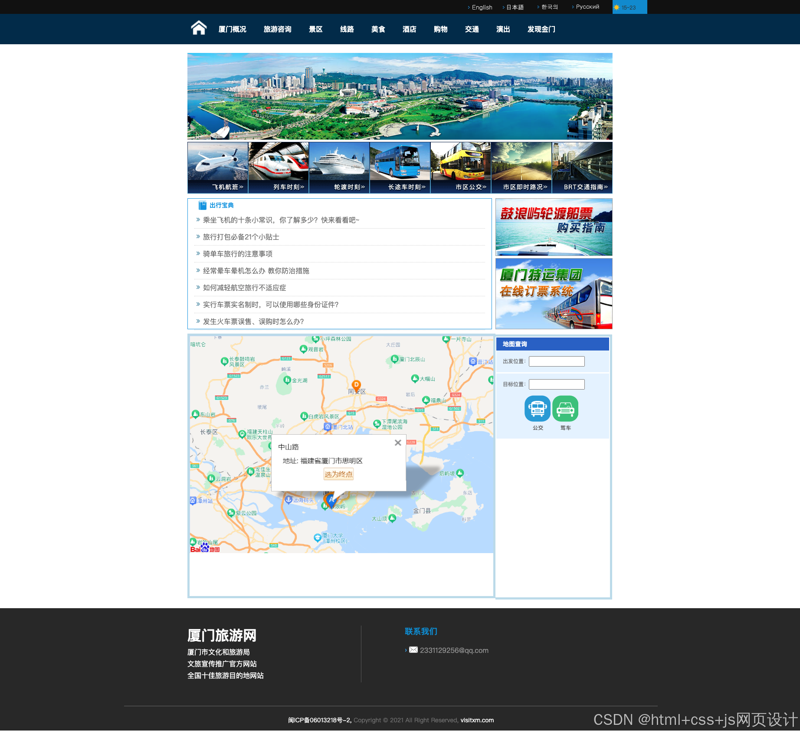Open article 骑单车旅行的注意事项
The image size is (800, 734).
click(238, 254)
